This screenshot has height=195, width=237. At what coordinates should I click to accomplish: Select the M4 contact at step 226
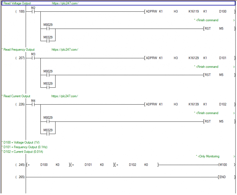pos(33,105)
